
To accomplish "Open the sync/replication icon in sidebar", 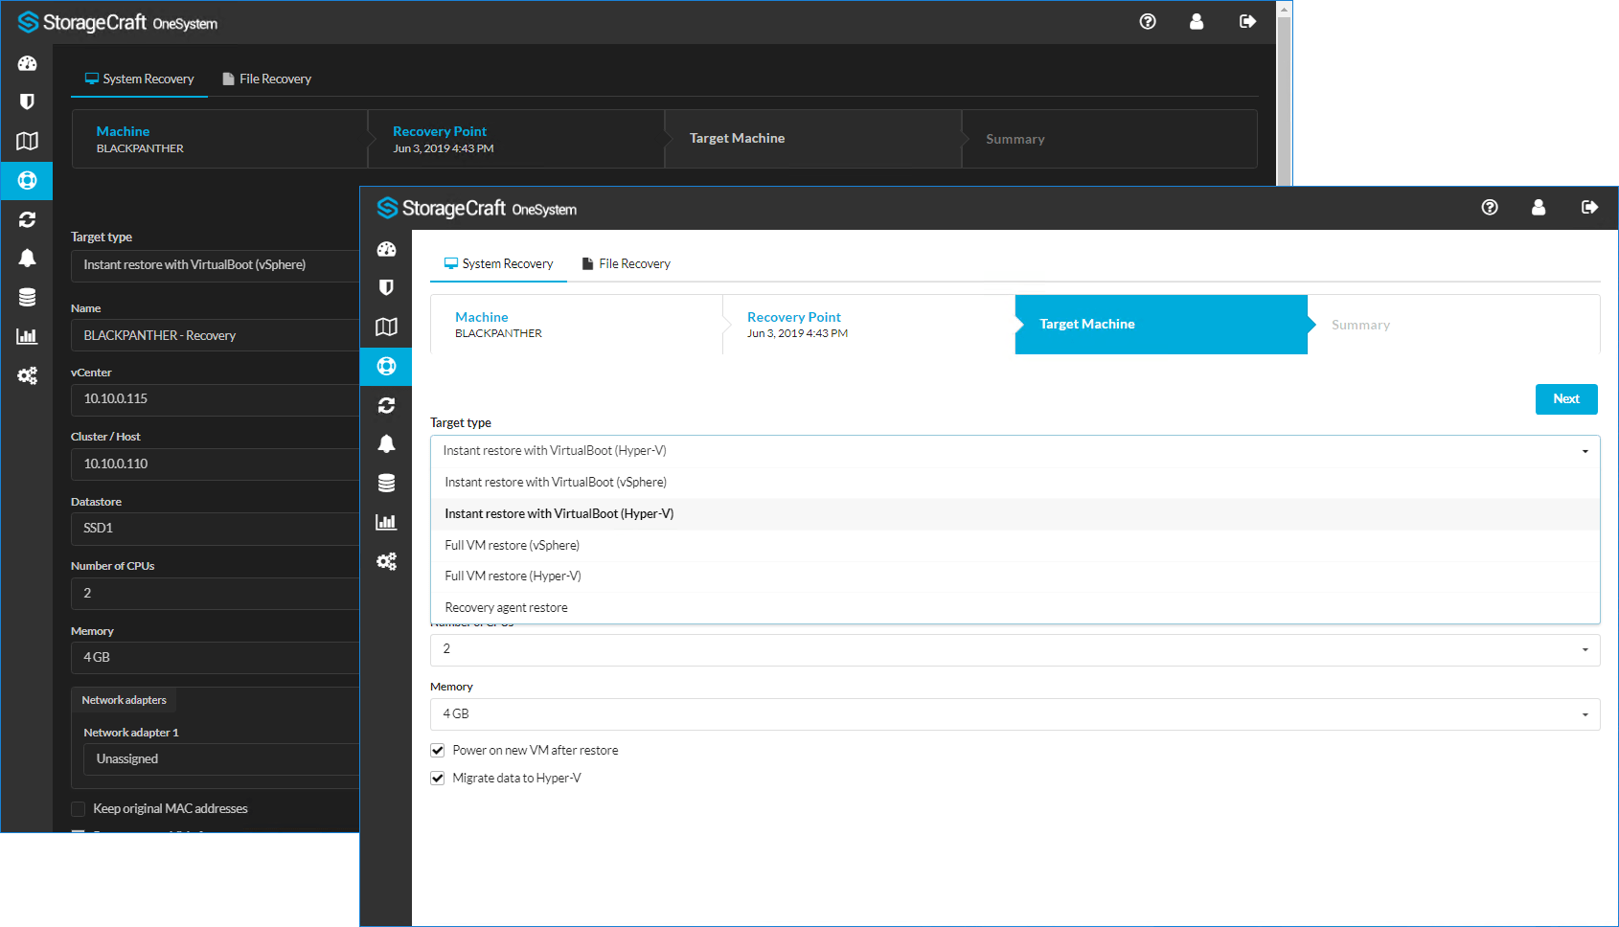I will pos(386,405).
